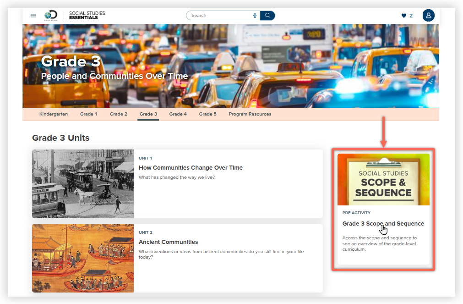Open favorites via the heart icon

click(403, 16)
